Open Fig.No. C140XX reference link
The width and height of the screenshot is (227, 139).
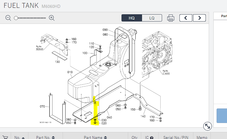pos(166,72)
